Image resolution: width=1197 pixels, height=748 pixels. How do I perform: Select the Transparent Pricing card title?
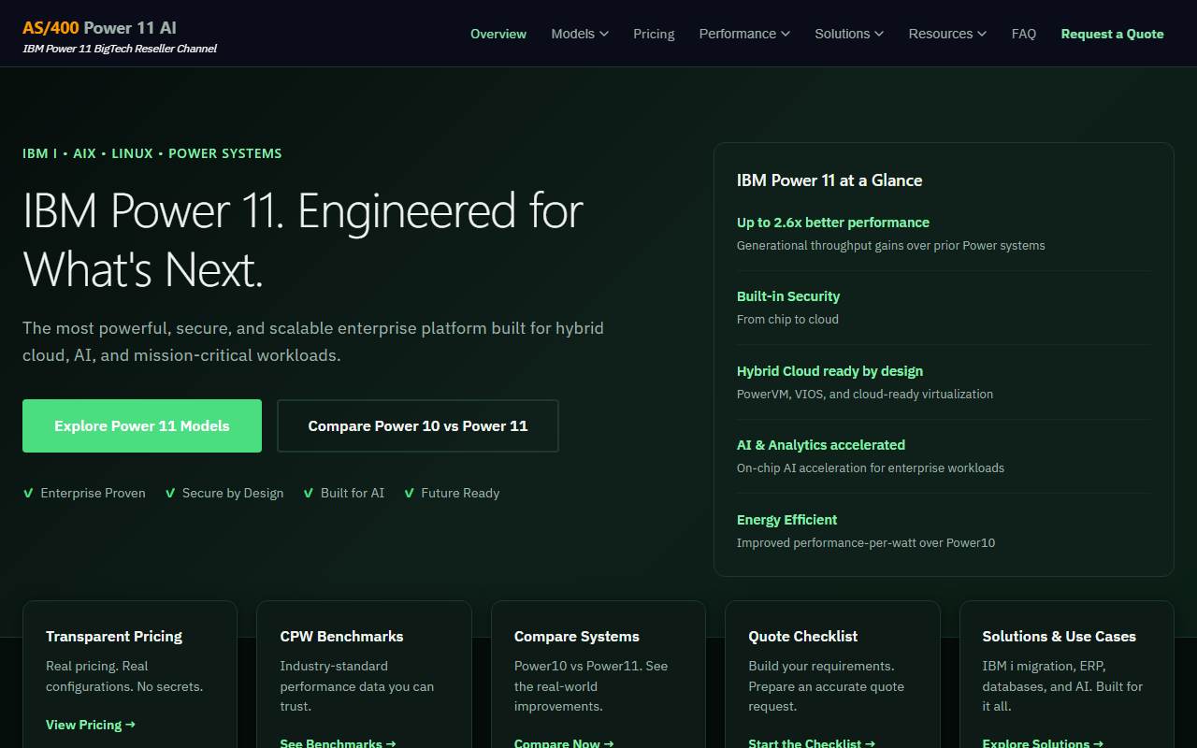click(114, 637)
